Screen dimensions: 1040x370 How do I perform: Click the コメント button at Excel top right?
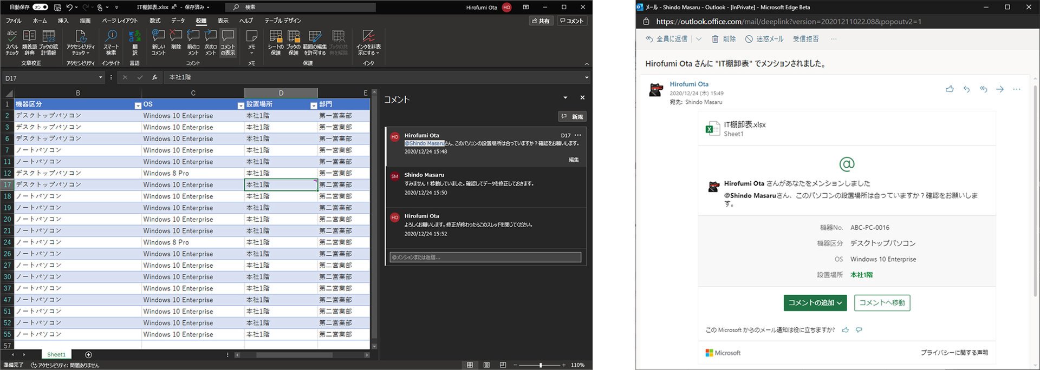(572, 21)
